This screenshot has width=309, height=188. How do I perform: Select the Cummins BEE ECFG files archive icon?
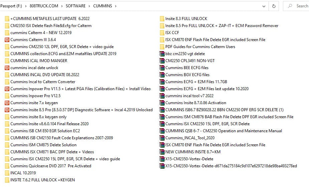[x=162, y=68]
